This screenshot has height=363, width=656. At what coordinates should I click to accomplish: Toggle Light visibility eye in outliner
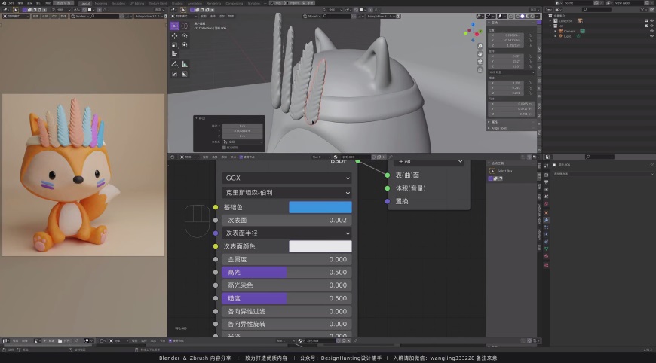point(651,36)
